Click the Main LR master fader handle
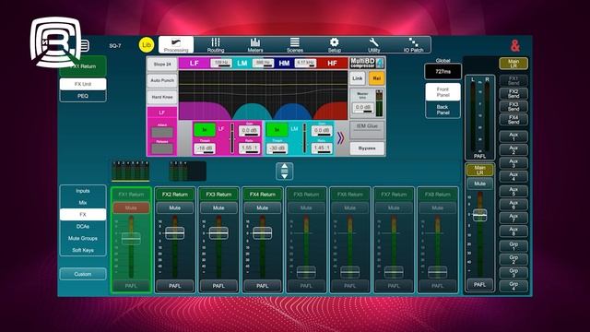The image size is (590, 332). tap(479, 215)
